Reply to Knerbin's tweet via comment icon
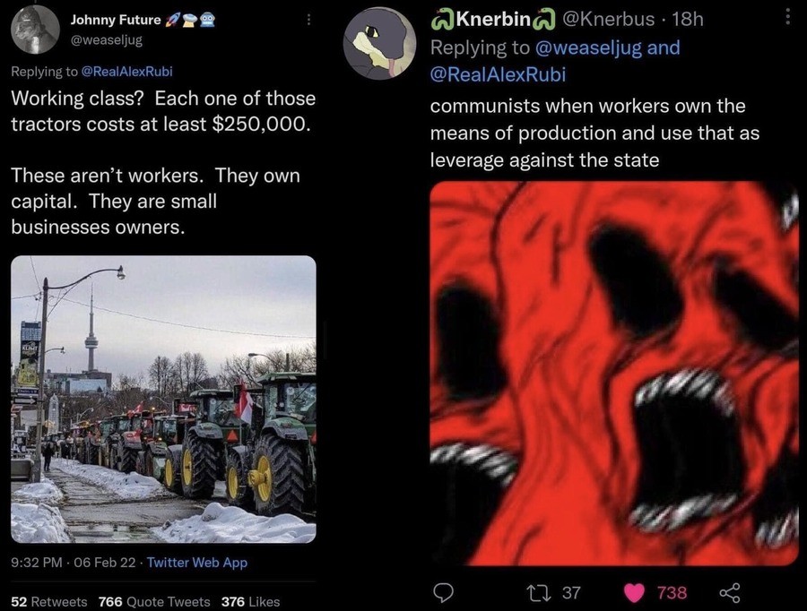This screenshot has width=807, height=611. tap(443, 592)
